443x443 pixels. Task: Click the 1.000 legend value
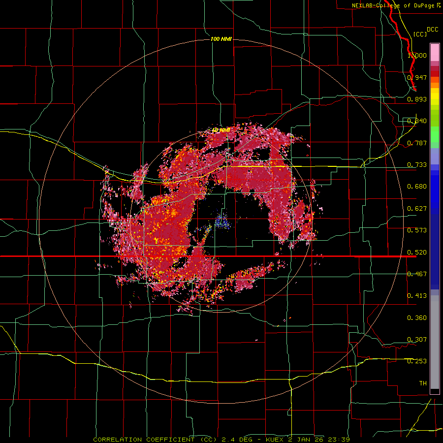click(x=417, y=55)
